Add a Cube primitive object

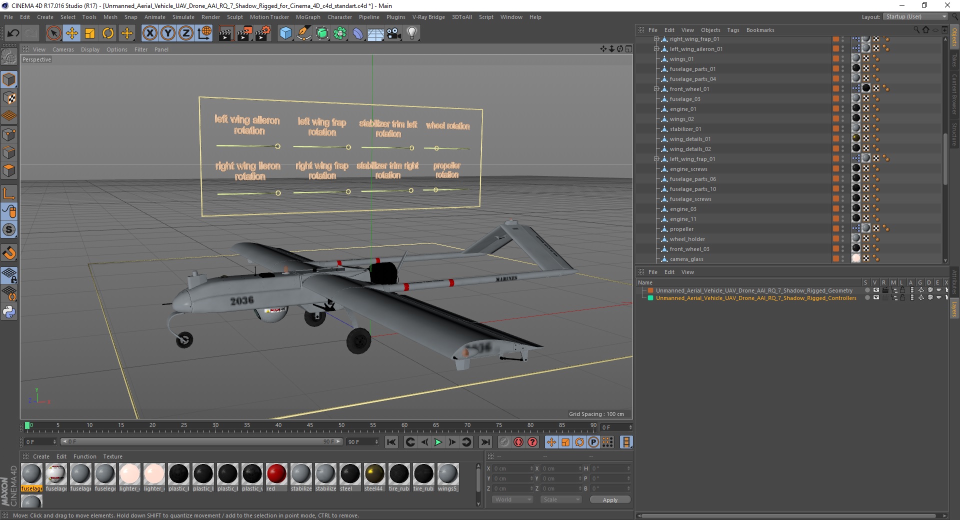coord(285,33)
